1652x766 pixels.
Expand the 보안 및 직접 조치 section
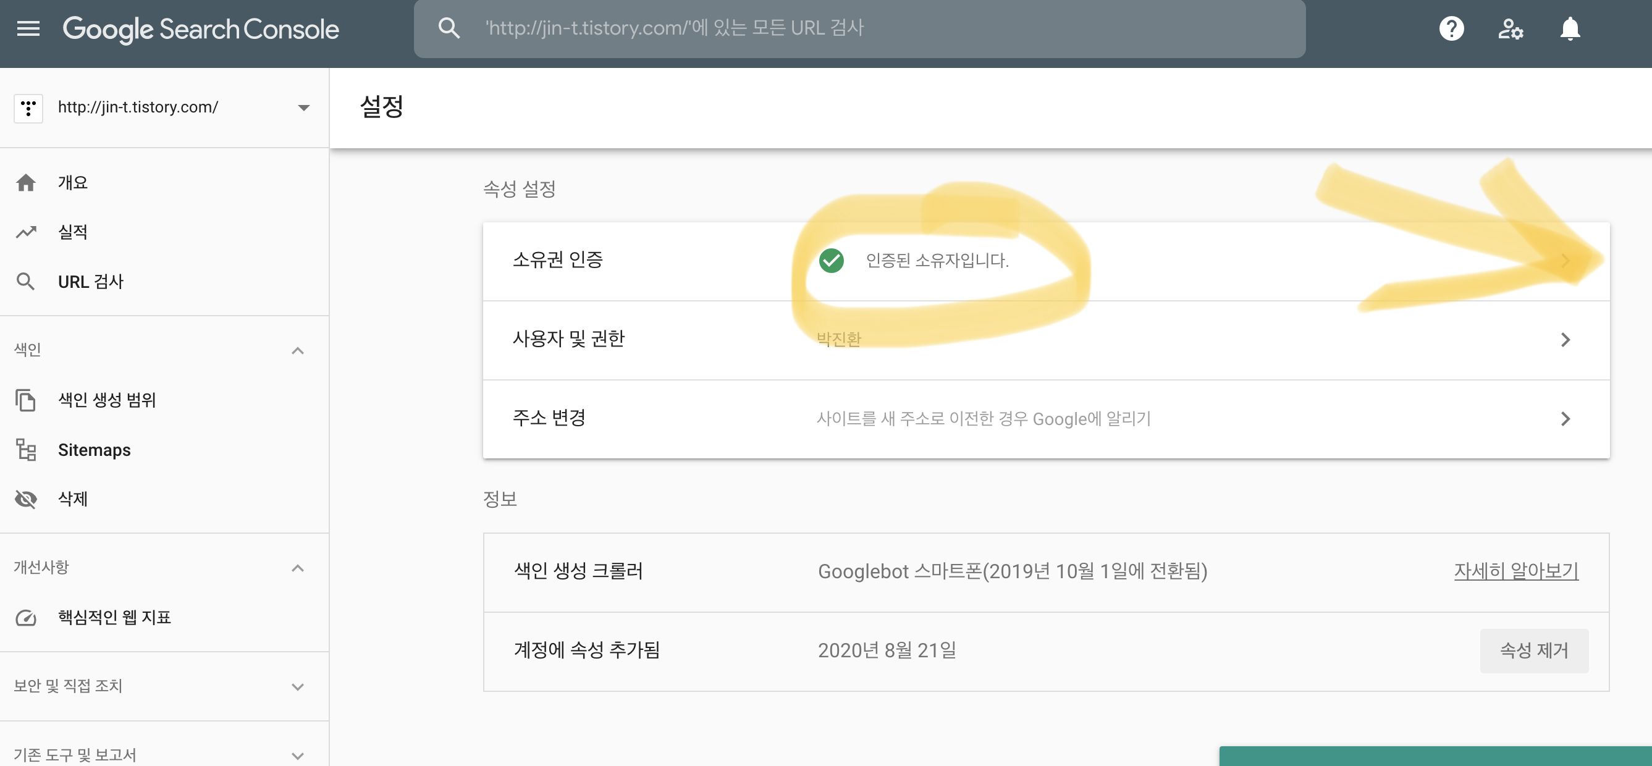tap(298, 686)
